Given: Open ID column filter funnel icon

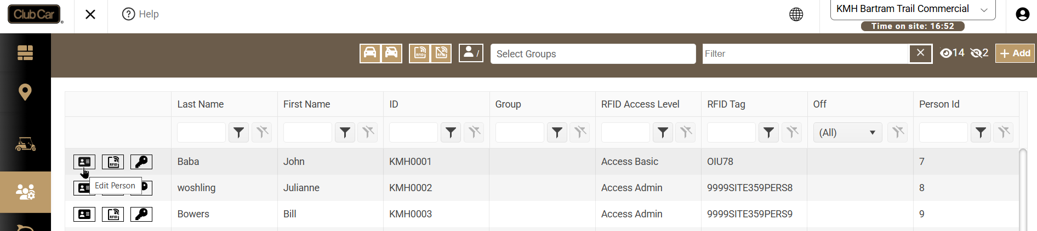Looking at the screenshot, I should pyautogui.click(x=451, y=133).
